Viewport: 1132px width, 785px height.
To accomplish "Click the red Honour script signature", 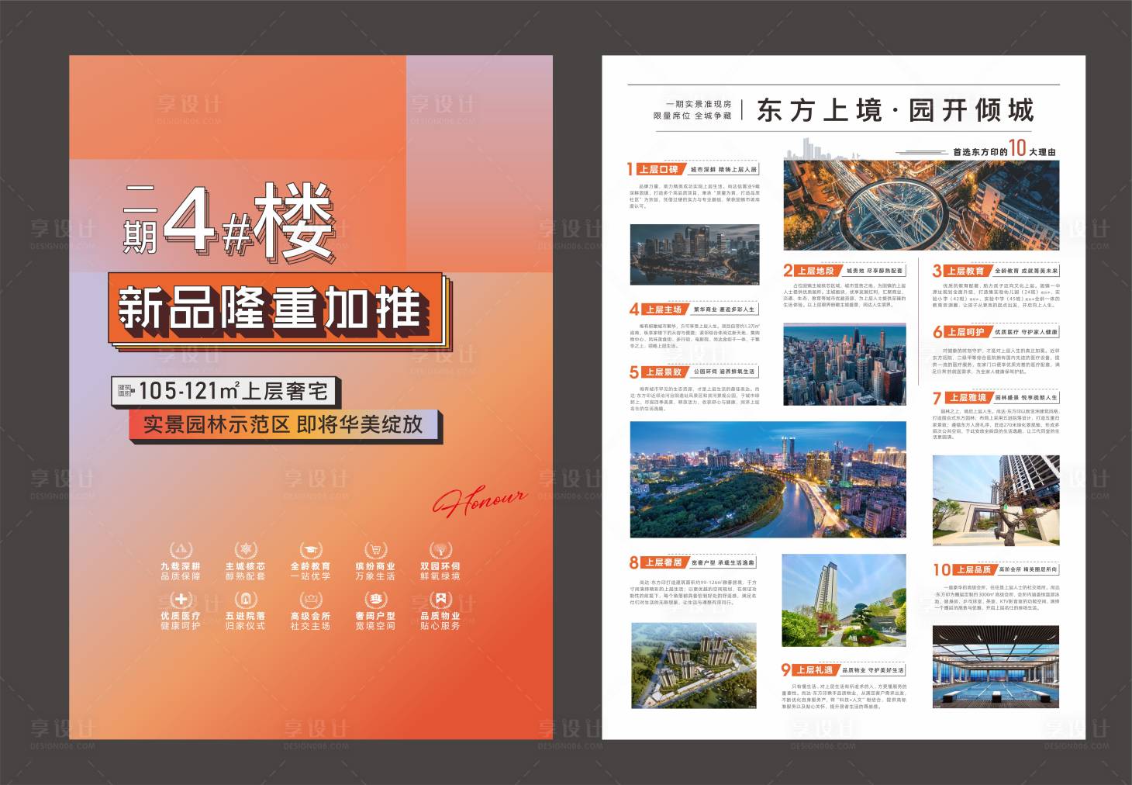I will click(480, 501).
